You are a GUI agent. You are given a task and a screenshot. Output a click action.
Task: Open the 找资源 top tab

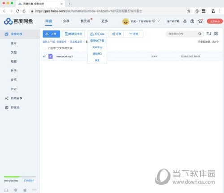(86, 21)
